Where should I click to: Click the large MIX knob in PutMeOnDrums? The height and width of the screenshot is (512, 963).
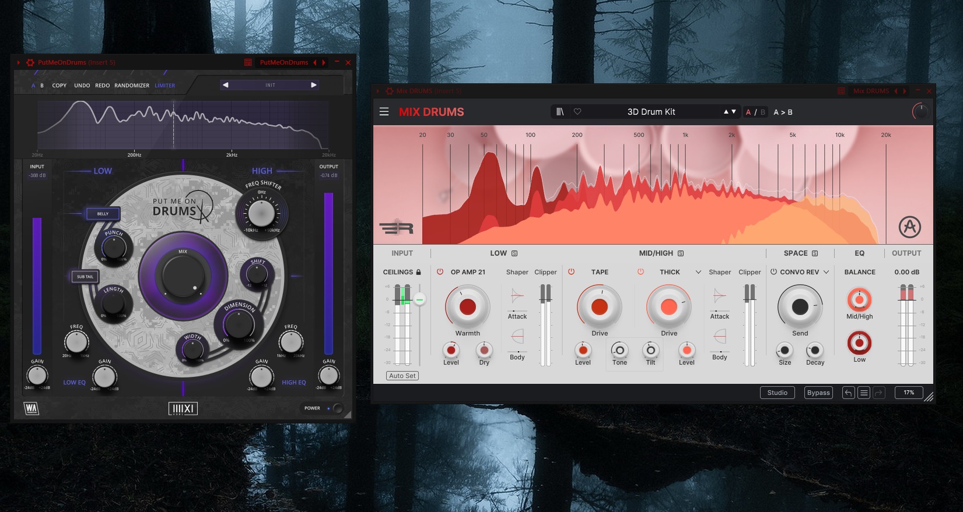183,276
